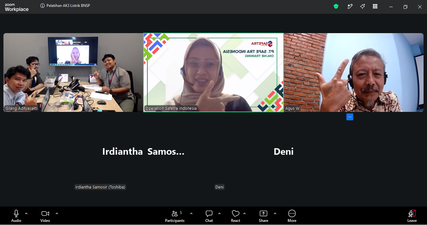Click the blue three-dot button under Agus W
427x225 pixels.
pyautogui.click(x=350, y=117)
